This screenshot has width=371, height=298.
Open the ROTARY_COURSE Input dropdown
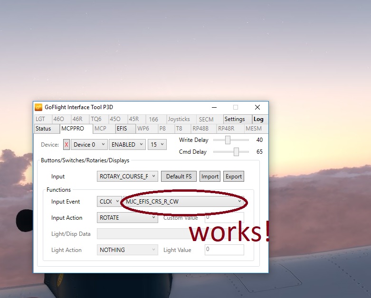coord(127,177)
